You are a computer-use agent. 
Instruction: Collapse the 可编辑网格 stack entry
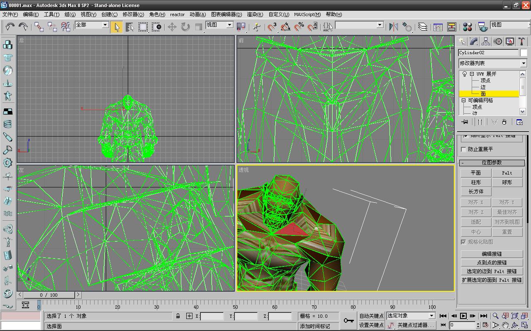click(x=464, y=101)
